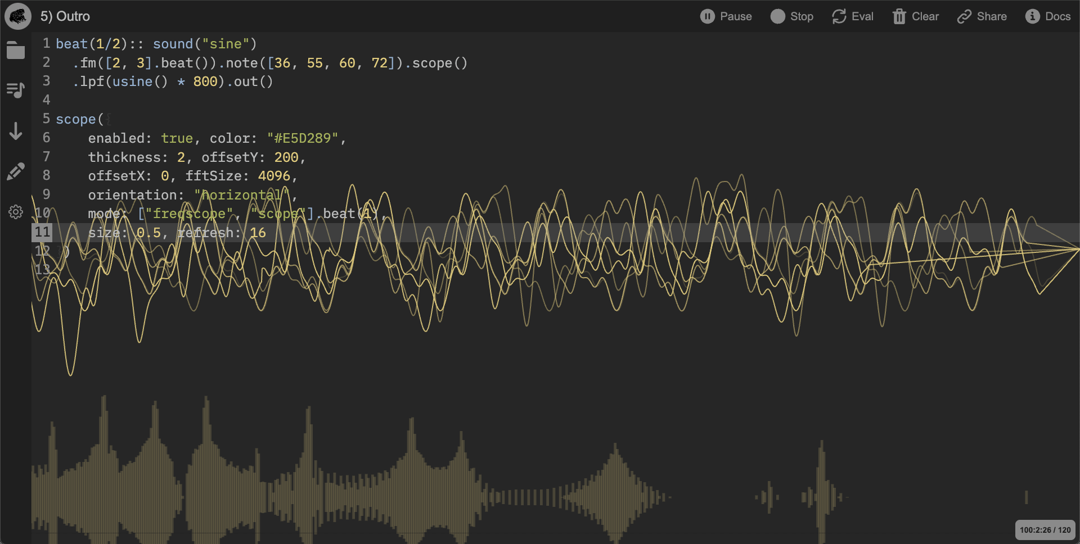Screen dimensions: 1080x544
Task: Open the Docs
Action: coord(1048,16)
